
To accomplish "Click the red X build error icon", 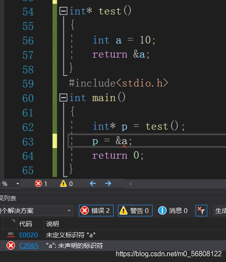I will pyautogui.click(x=11, y=246).
